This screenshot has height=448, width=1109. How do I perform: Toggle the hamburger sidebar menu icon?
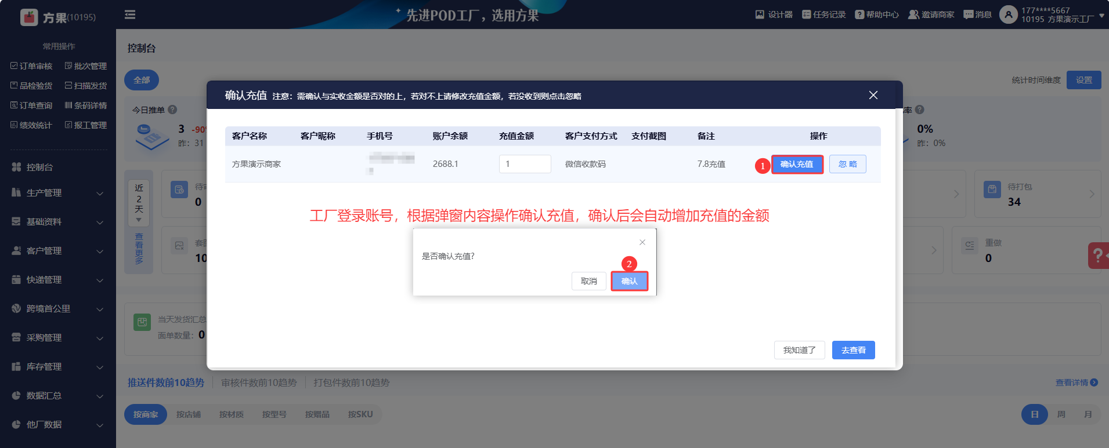point(130,14)
